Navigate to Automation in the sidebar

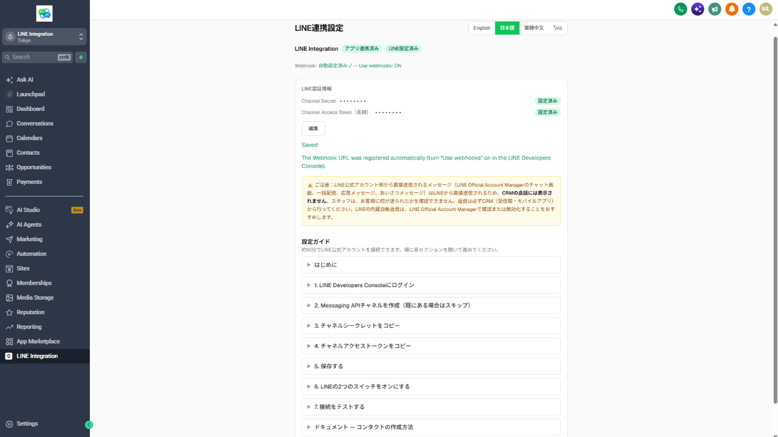pos(44,254)
